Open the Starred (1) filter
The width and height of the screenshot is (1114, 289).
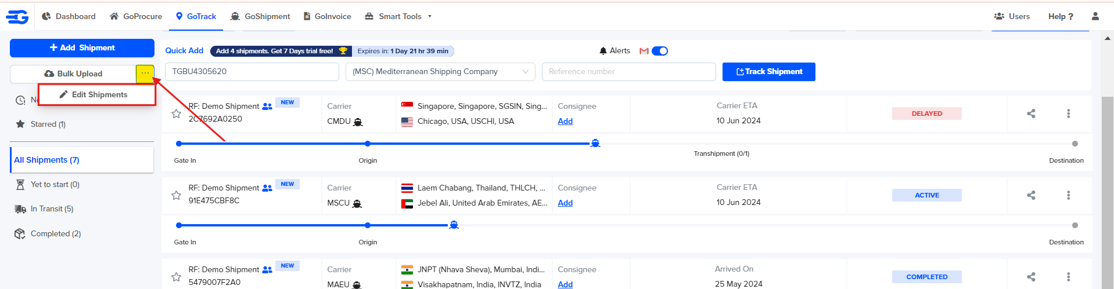pos(41,124)
